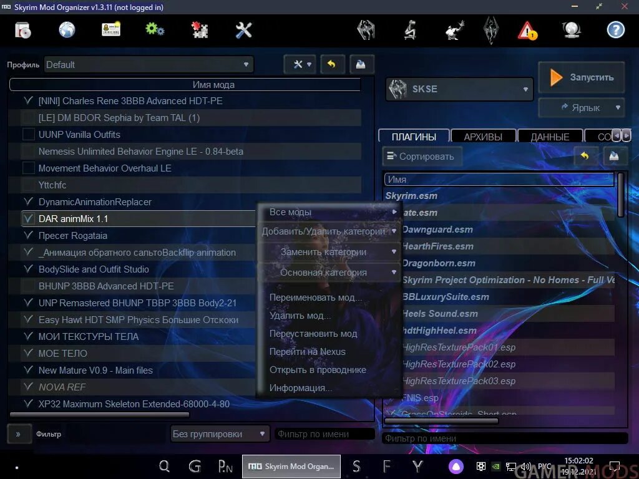Enable the UUNP Vanilla Outfits mod checkbox
Image resolution: width=639 pixels, height=479 pixels.
(28, 134)
